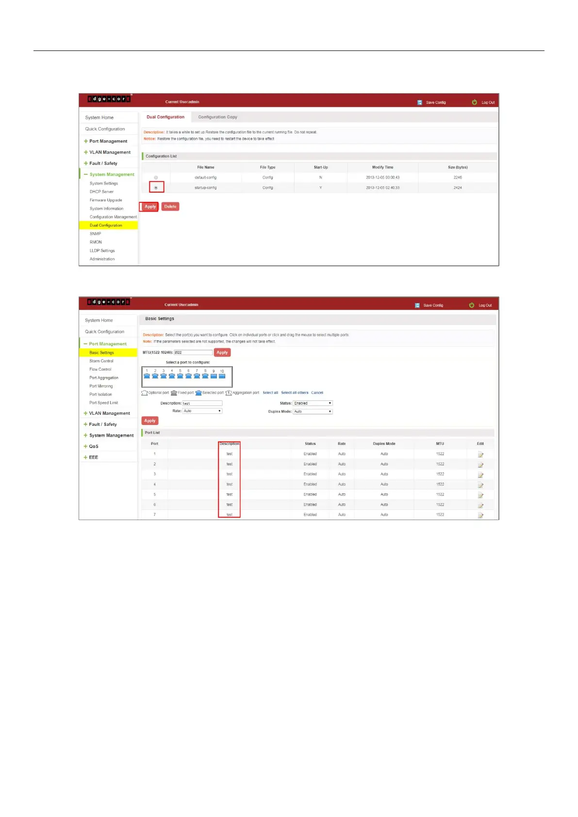
Task: Click the Delete button
Action: [x=170, y=207]
